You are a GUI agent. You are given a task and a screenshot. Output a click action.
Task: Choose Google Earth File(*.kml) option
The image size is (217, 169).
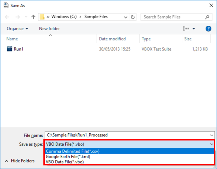click(130, 157)
